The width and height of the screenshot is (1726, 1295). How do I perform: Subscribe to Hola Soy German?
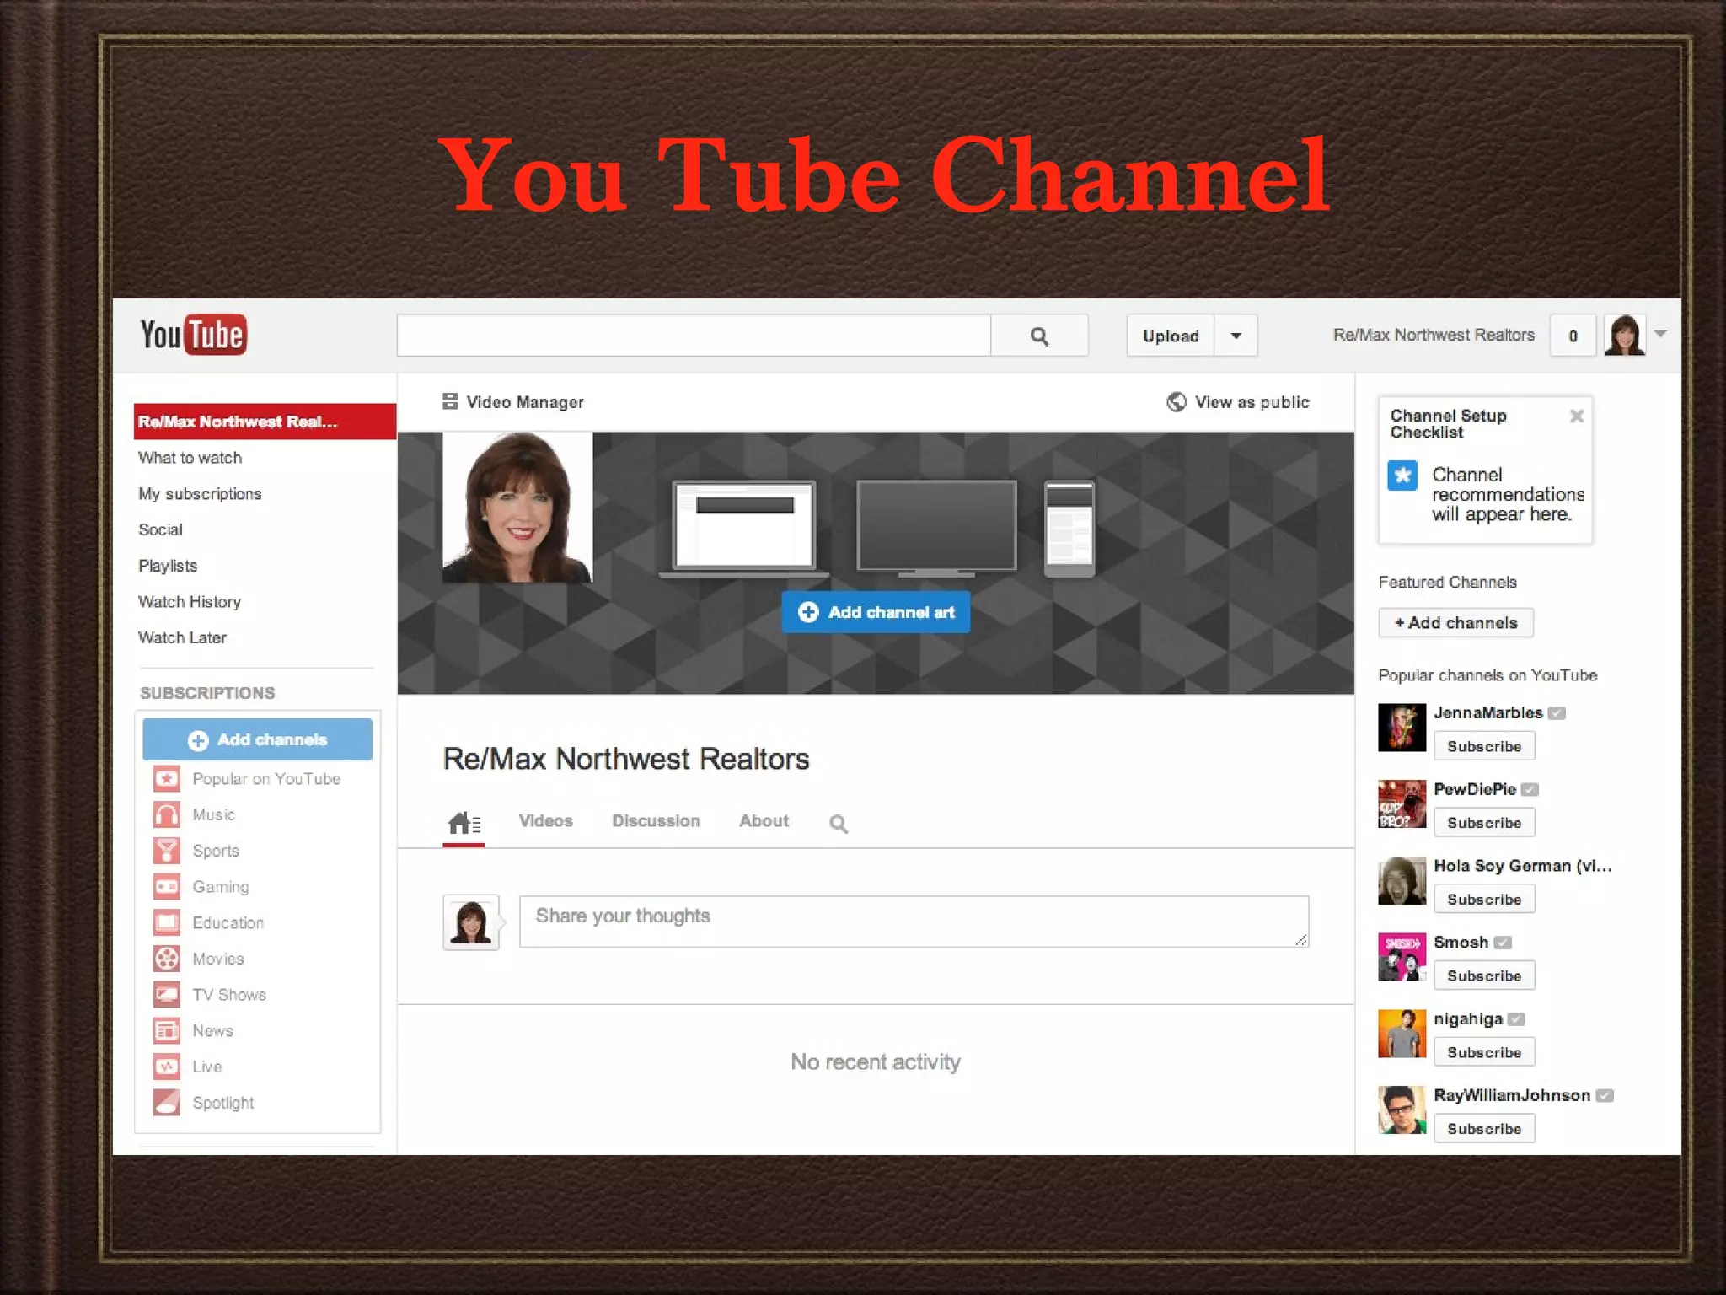(1484, 900)
